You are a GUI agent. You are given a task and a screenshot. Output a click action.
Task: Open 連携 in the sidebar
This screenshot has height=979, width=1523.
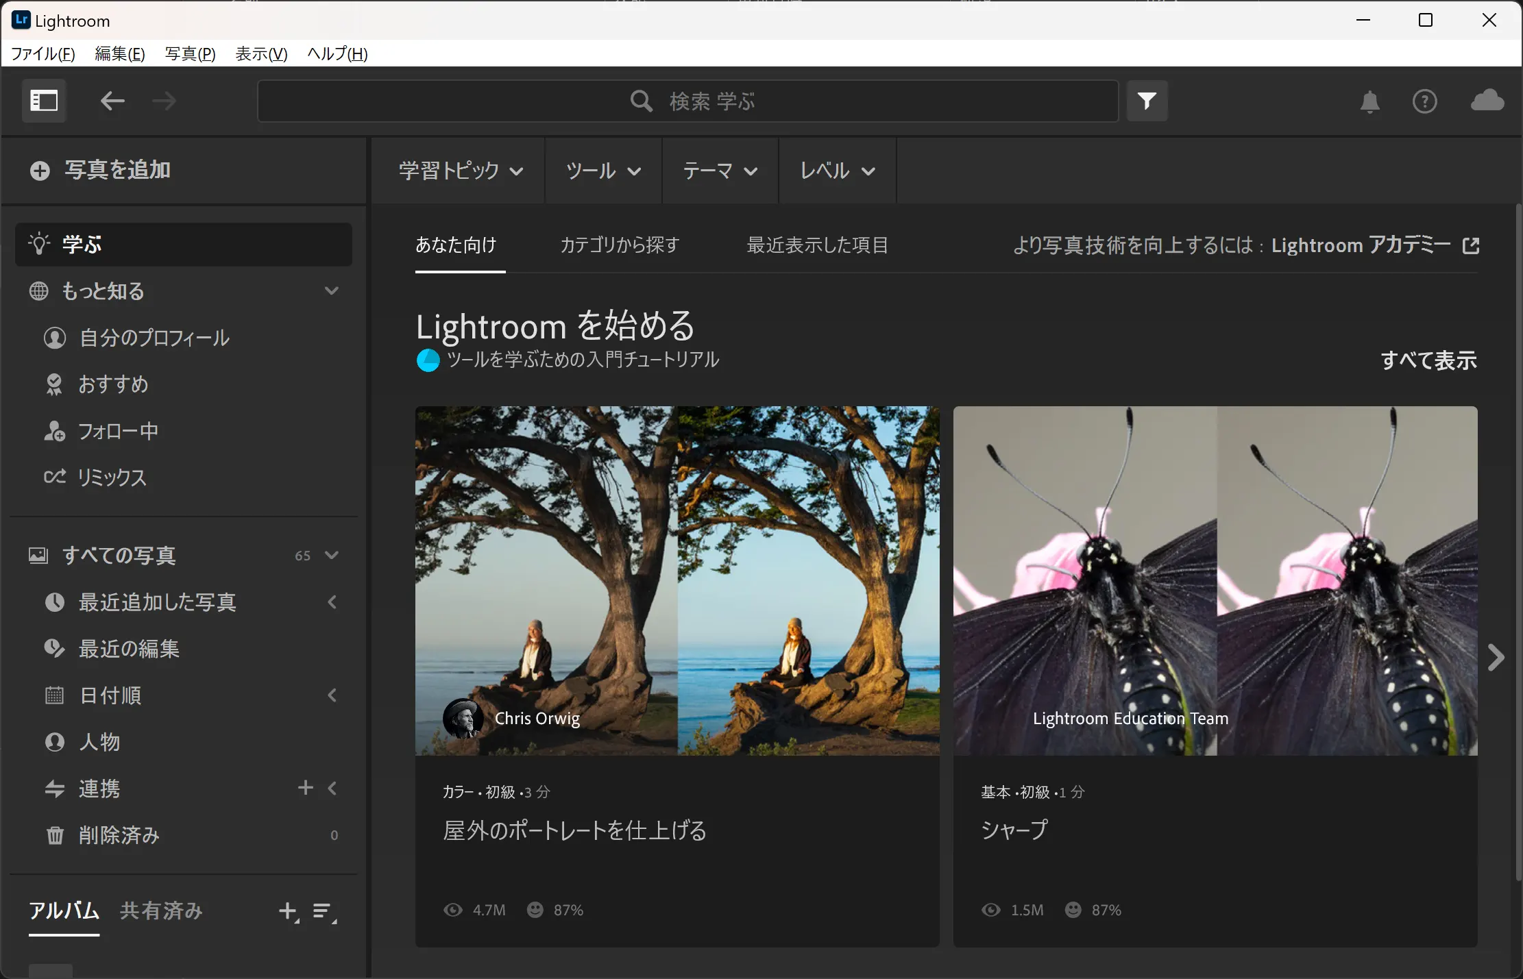[x=82, y=788]
